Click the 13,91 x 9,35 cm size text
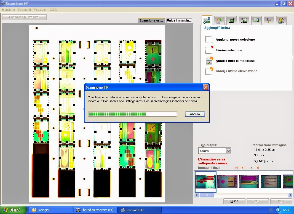Viewport: 294px width, 214px height. 264,150
